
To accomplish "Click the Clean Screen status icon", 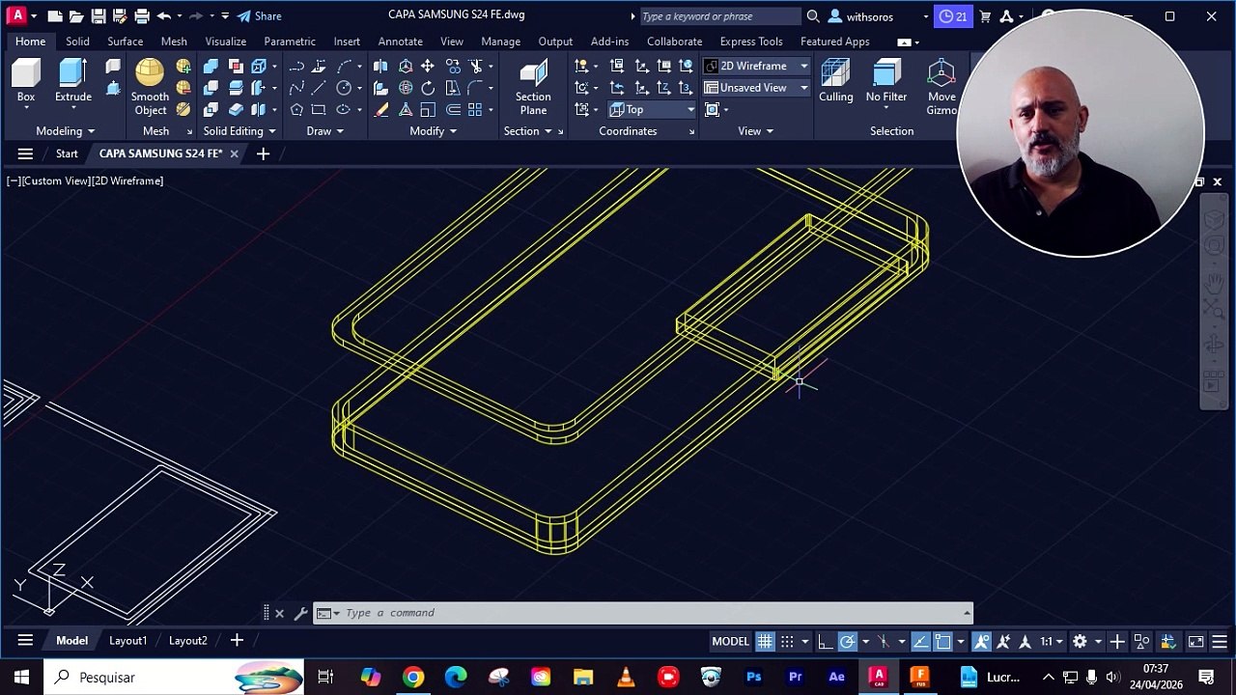I will (x=1195, y=641).
